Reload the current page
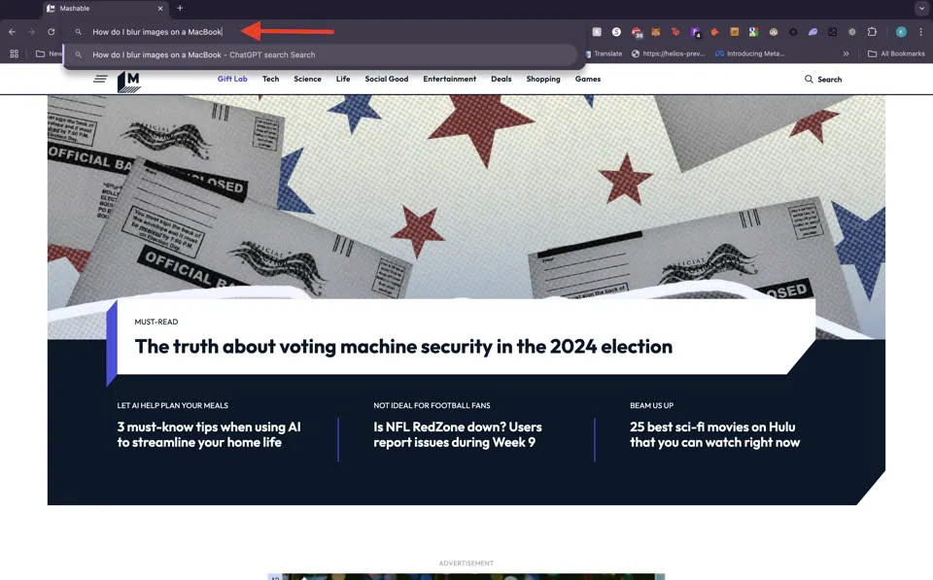 [52, 32]
